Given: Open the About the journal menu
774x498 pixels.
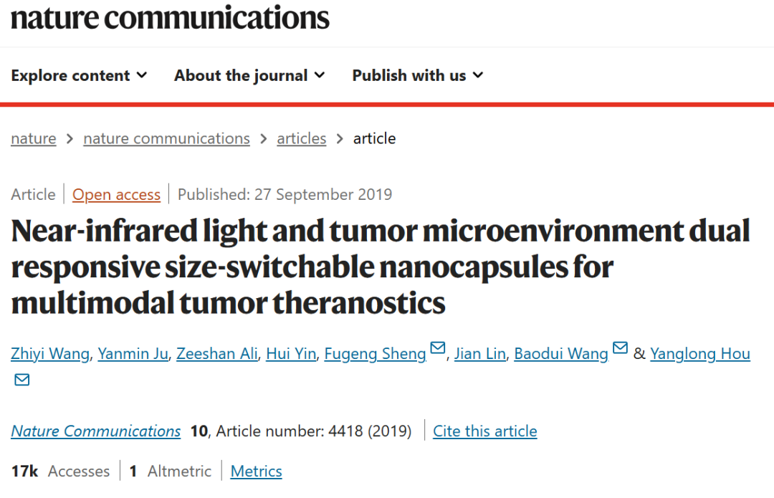Looking at the screenshot, I should (x=249, y=75).
